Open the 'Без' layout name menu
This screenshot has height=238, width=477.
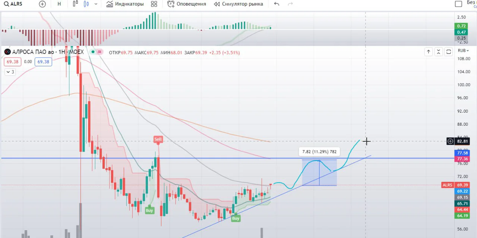coord(471,3)
